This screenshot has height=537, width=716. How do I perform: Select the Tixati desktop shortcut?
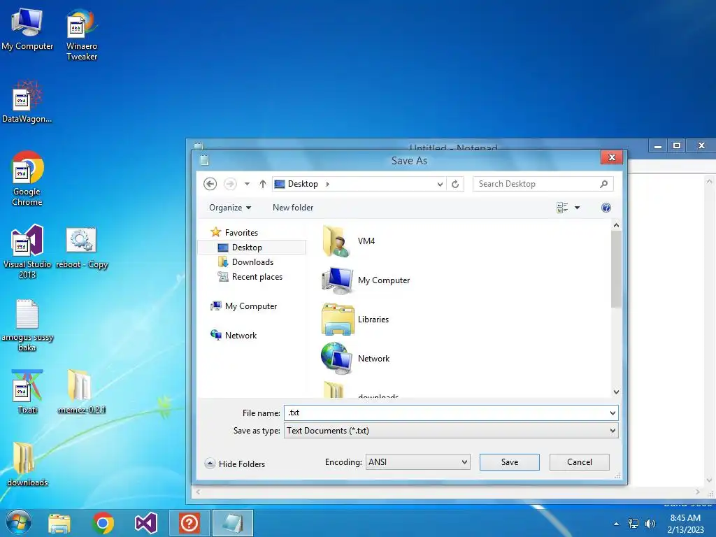(27, 392)
